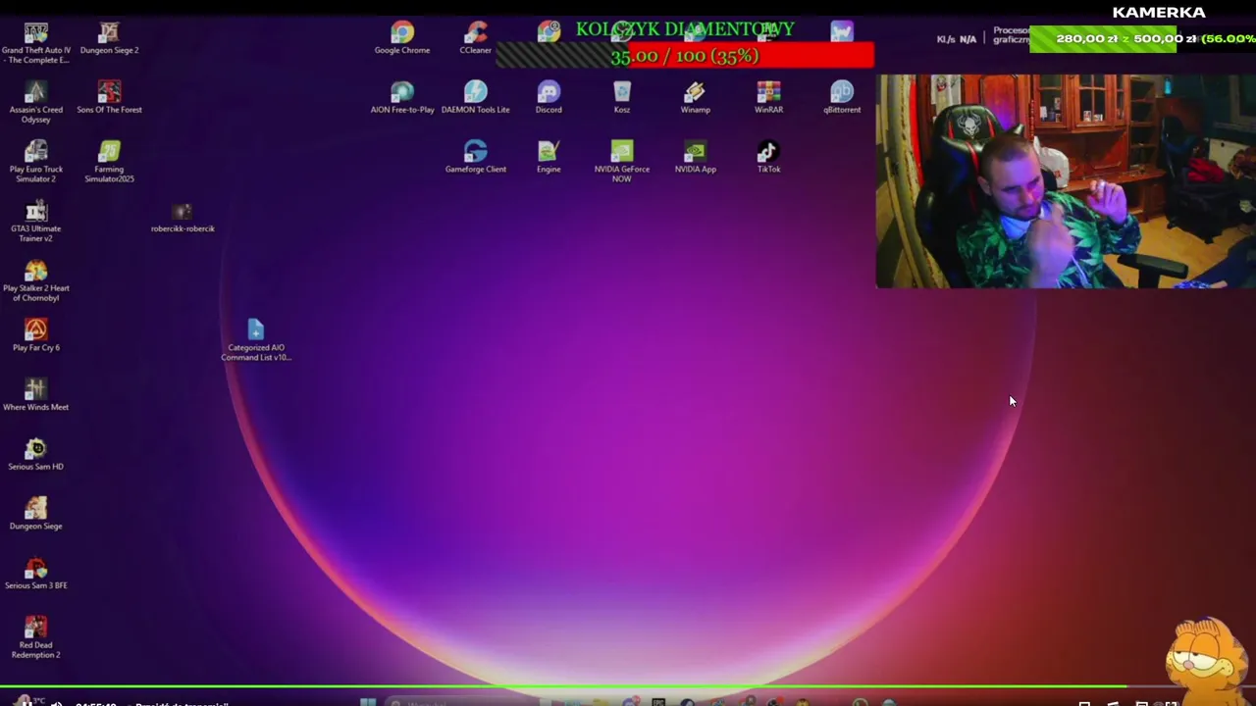Select Assassin's Creed Odyssey desktop icon
This screenshot has height=706, width=1256.
(36, 103)
